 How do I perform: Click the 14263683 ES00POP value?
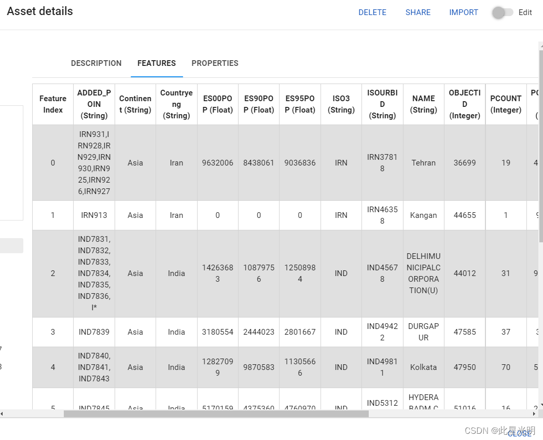point(217,273)
